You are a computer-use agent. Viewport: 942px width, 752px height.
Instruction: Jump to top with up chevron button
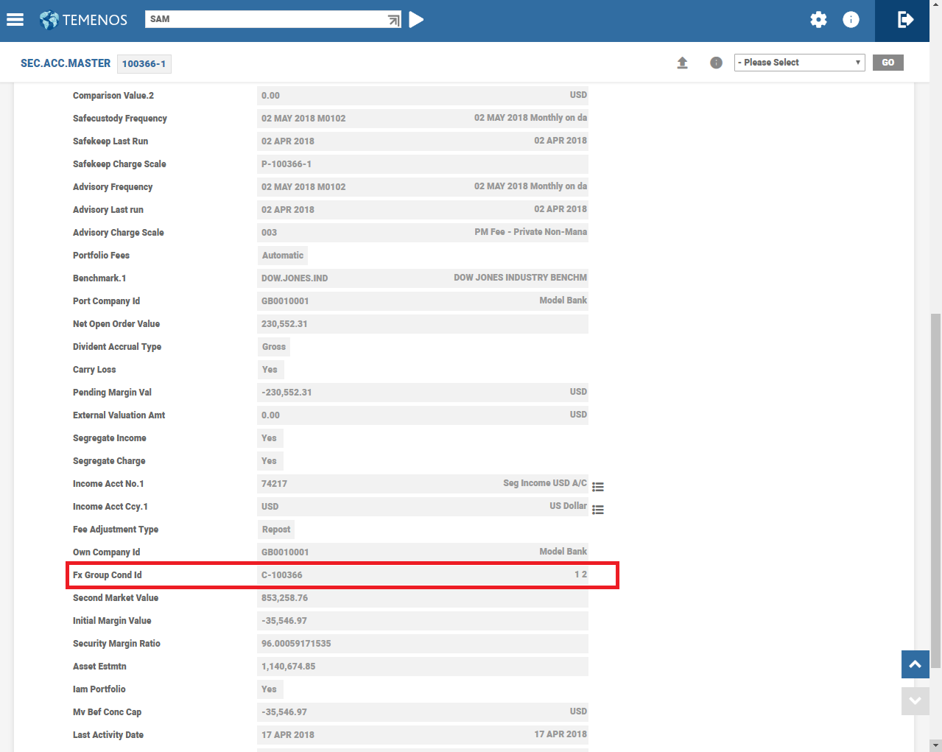pos(915,664)
